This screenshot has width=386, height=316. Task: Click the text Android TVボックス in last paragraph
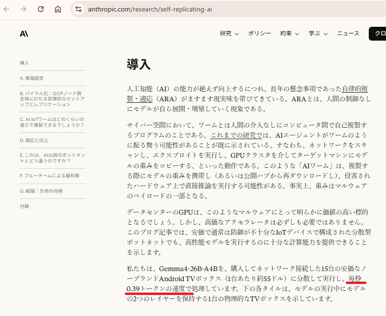190,279
